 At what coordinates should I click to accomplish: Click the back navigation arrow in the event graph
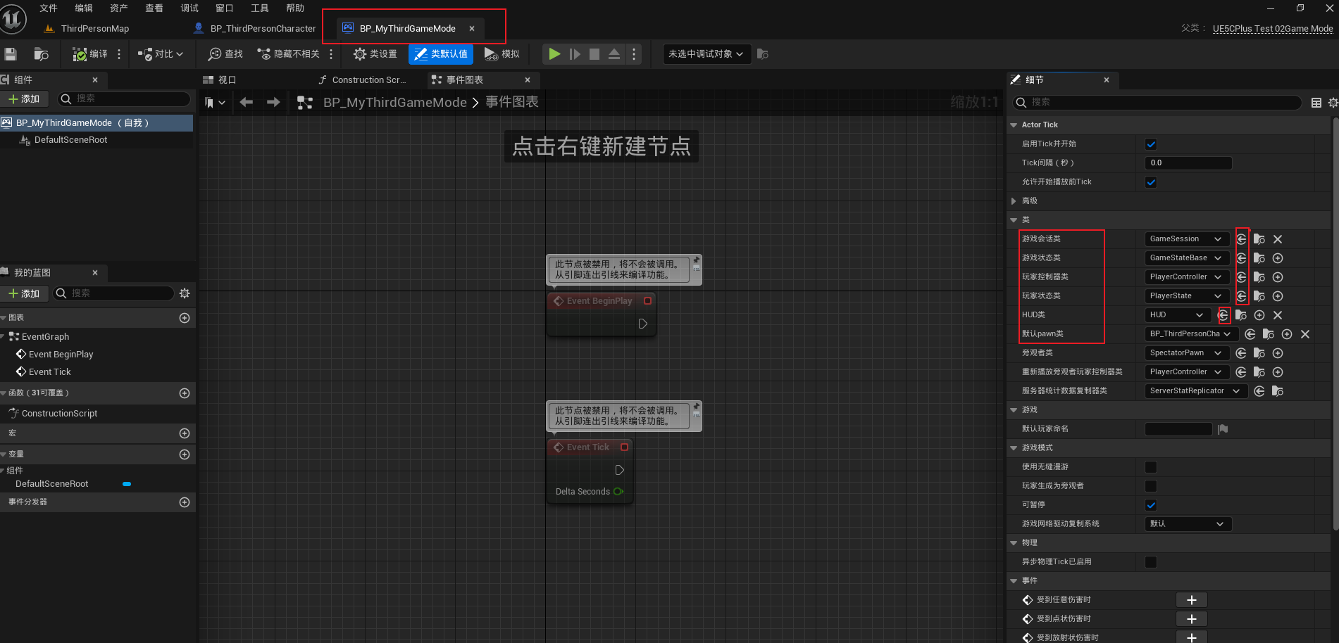tap(245, 102)
